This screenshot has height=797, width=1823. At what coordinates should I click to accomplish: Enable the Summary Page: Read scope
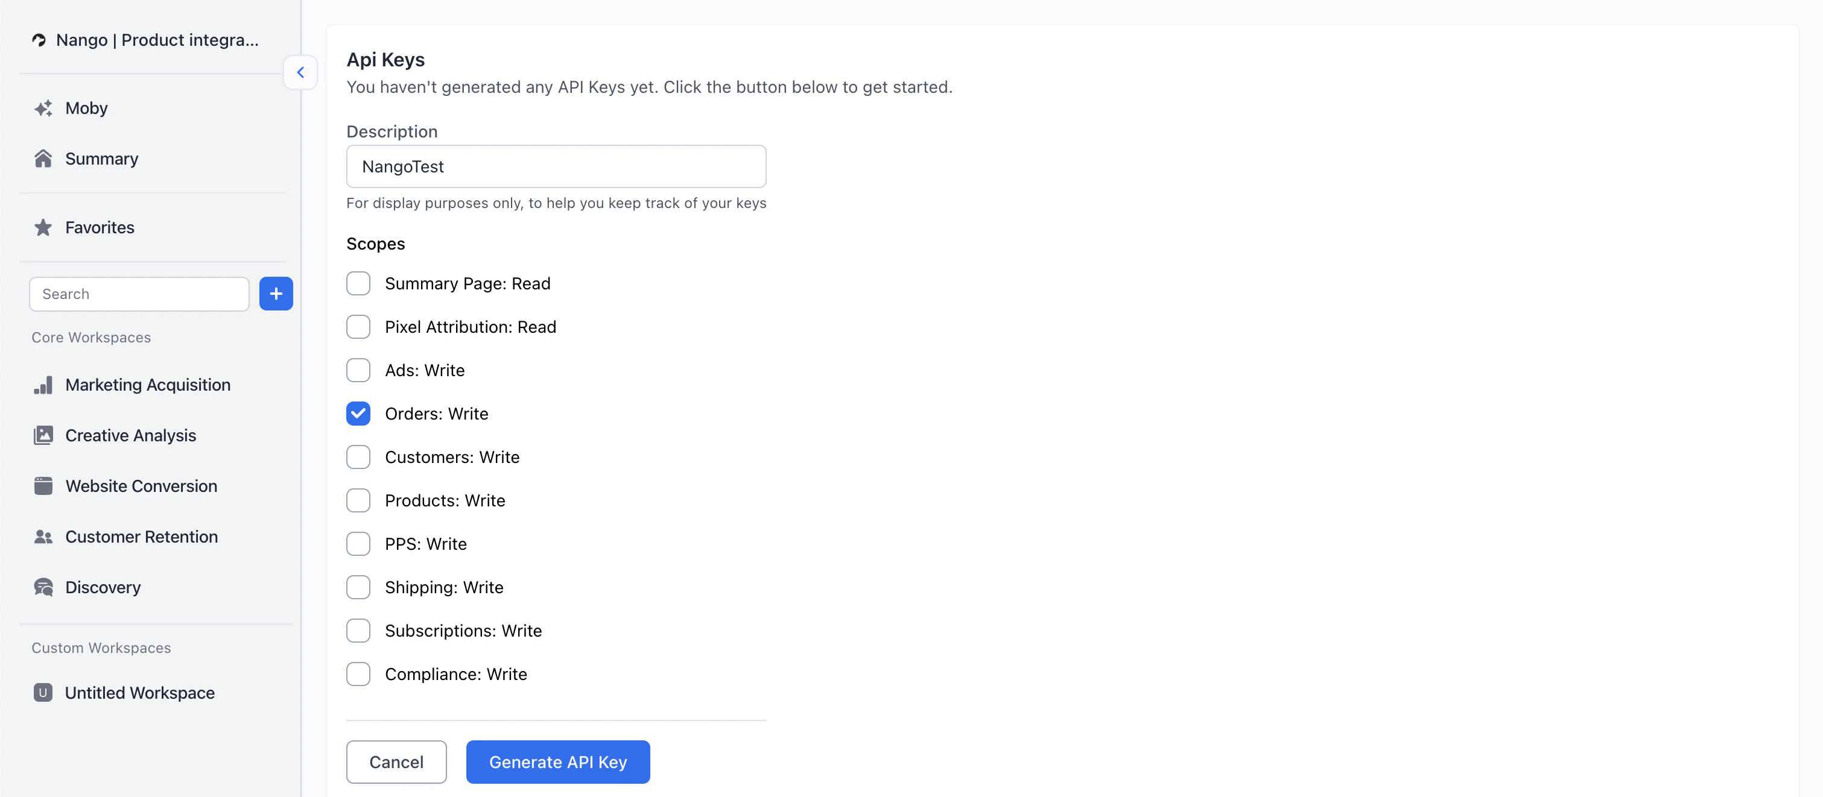coord(358,283)
